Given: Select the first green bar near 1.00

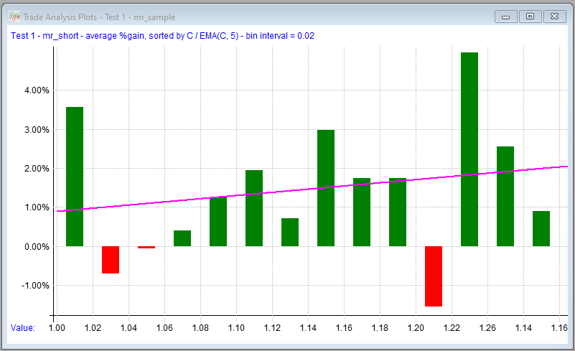Looking at the screenshot, I should pos(75,177).
